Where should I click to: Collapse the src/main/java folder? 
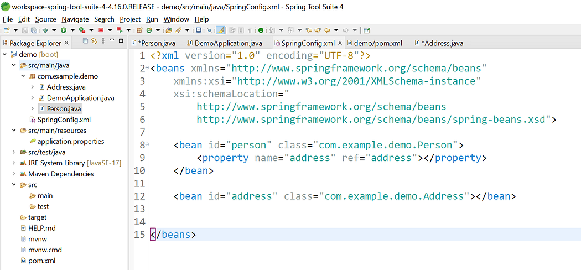tap(14, 65)
